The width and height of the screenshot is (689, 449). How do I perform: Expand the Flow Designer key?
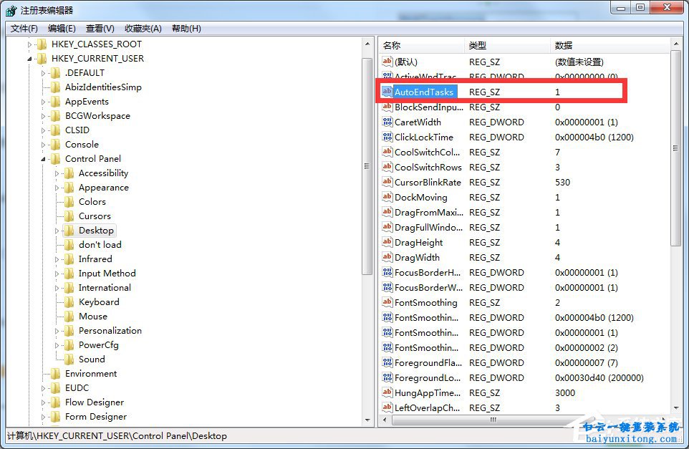pos(43,402)
